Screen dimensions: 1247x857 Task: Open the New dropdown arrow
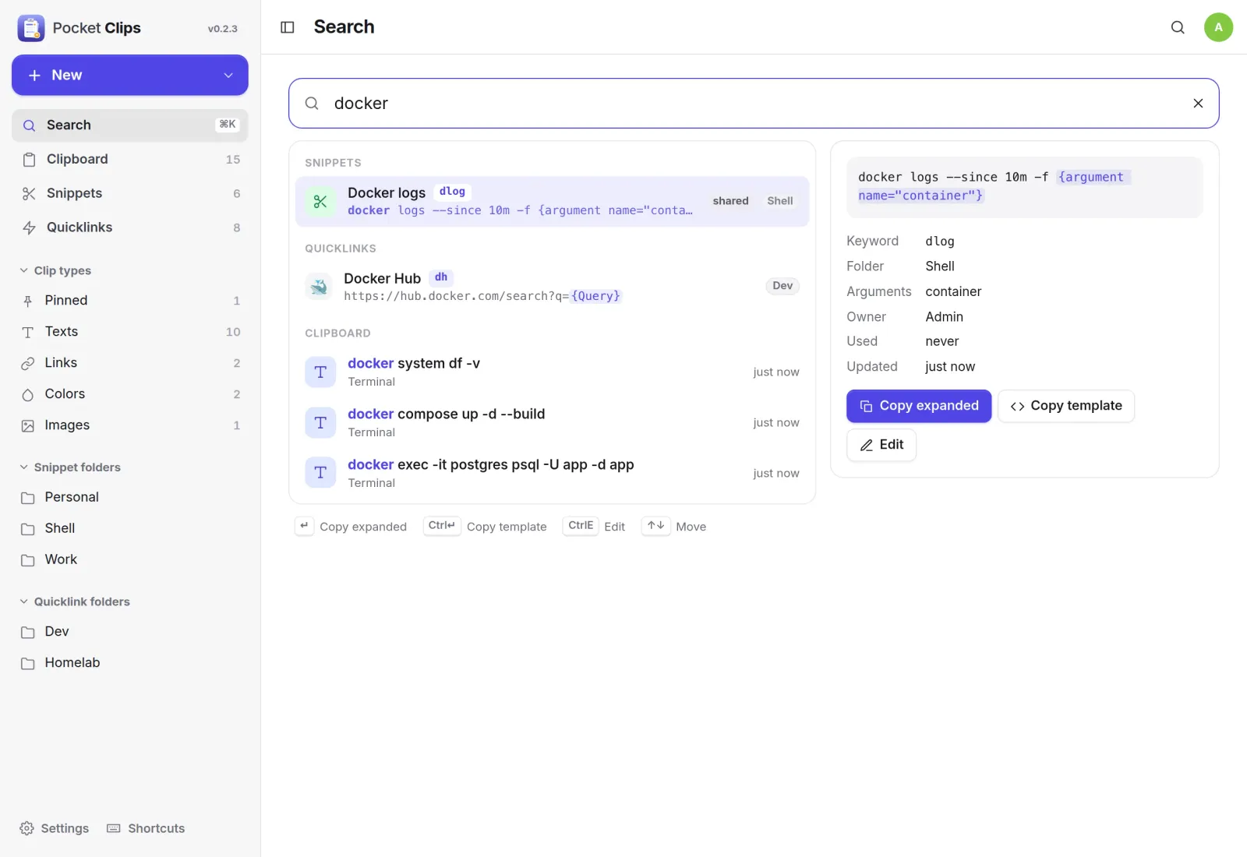point(228,76)
